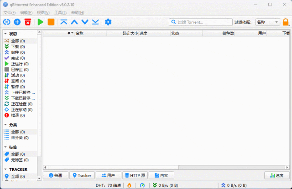The image size is (292, 189).
Task: Sort by the 进度 column header
Action: [155, 33]
